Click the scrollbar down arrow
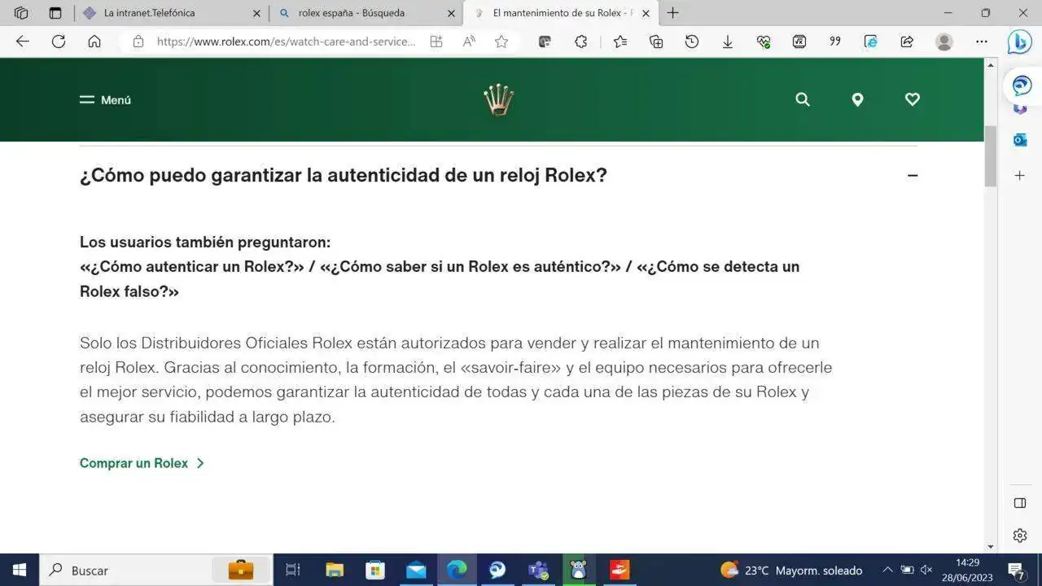The width and height of the screenshot is (1042, 586). tap(991, 546)
